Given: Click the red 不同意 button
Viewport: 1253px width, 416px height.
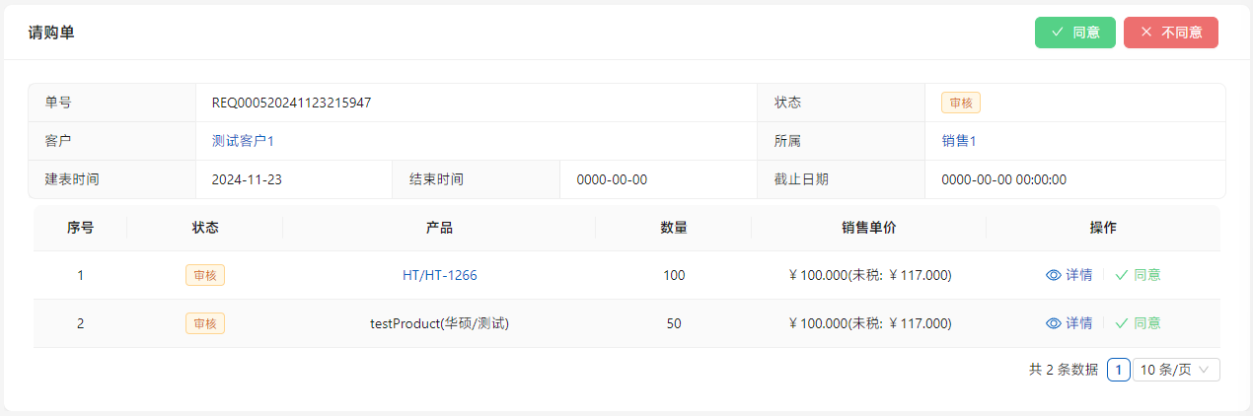Looking at the screenshot, I should [x=1170, y=33].
